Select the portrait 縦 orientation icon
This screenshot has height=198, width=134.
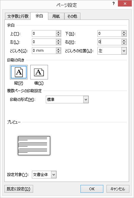click(x=19, y=72)
